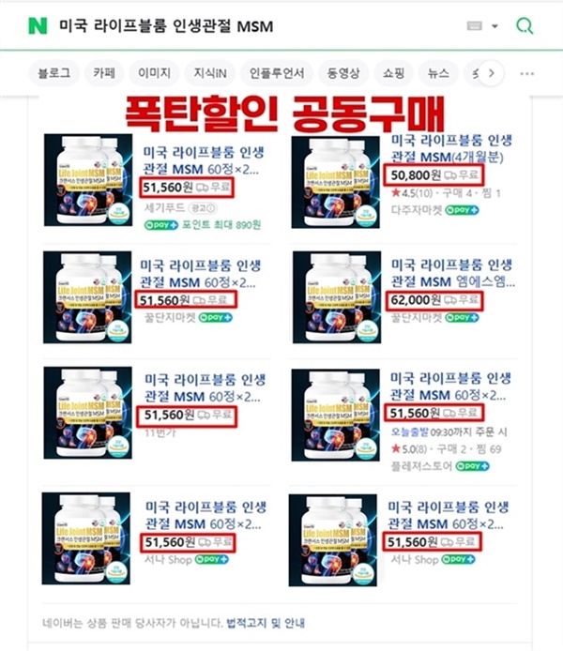Click the Npay badge beside 다주자마켓
Viewport: 563px width, 651px height.
point(462,210)
